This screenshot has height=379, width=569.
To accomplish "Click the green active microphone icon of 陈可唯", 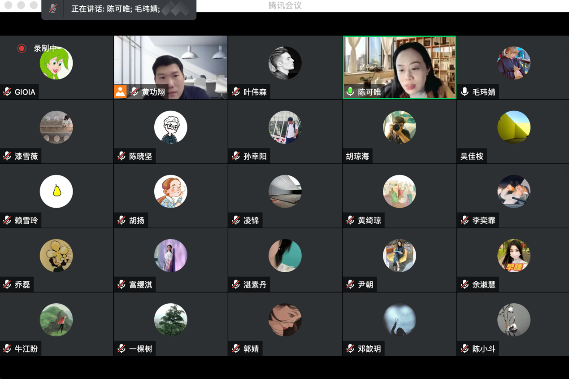I will click(x=351, y=92).
